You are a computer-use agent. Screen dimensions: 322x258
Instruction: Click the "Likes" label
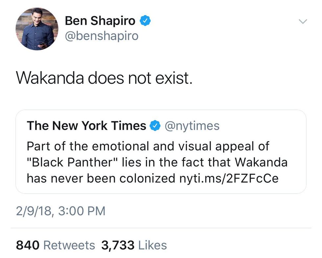click(x=152, y=245)
